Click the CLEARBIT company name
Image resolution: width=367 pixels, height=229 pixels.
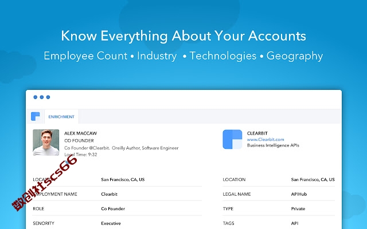(x=257, y=133)
